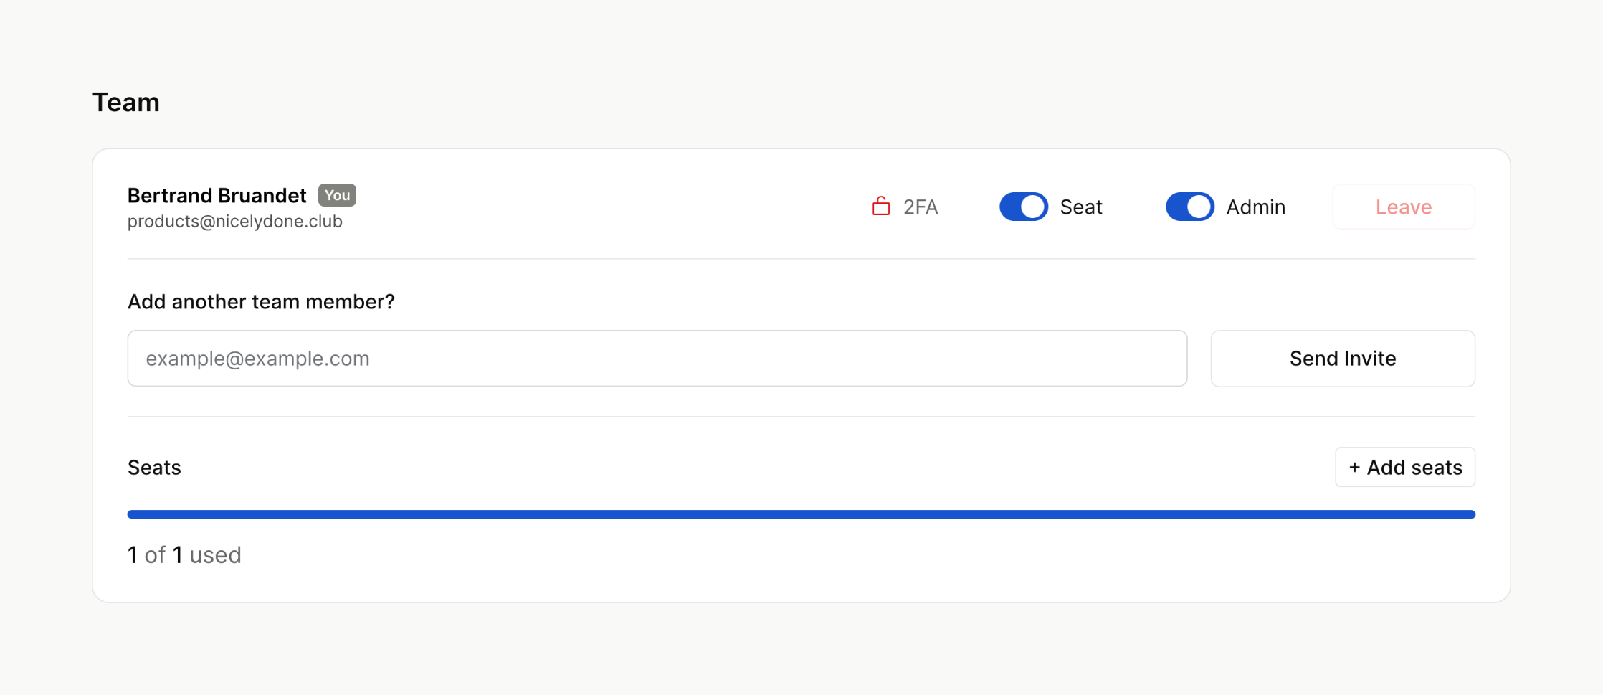The width and height of the screenshot is (1603, 695).
Task: Focus the example@example.com email input field
Action: pos(657,359)
